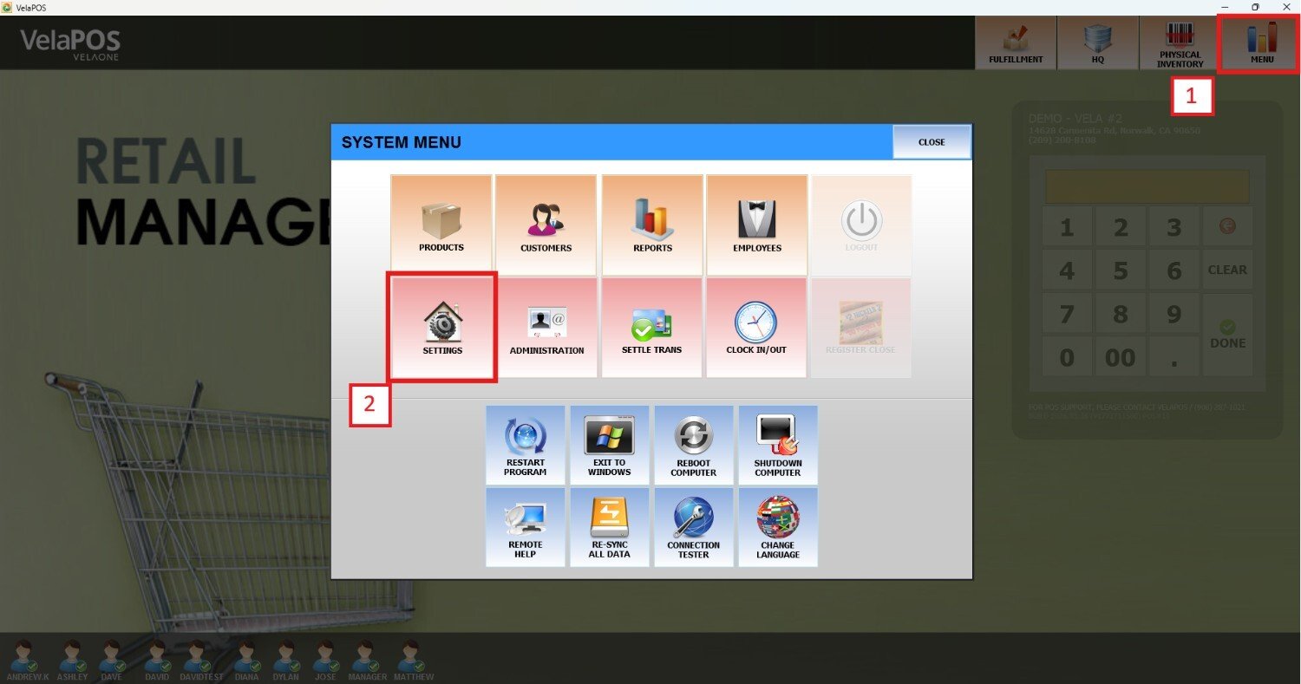Open Settings with the gear house icon
Viewport: 1301px width, 684px height.
click(442, 327)
